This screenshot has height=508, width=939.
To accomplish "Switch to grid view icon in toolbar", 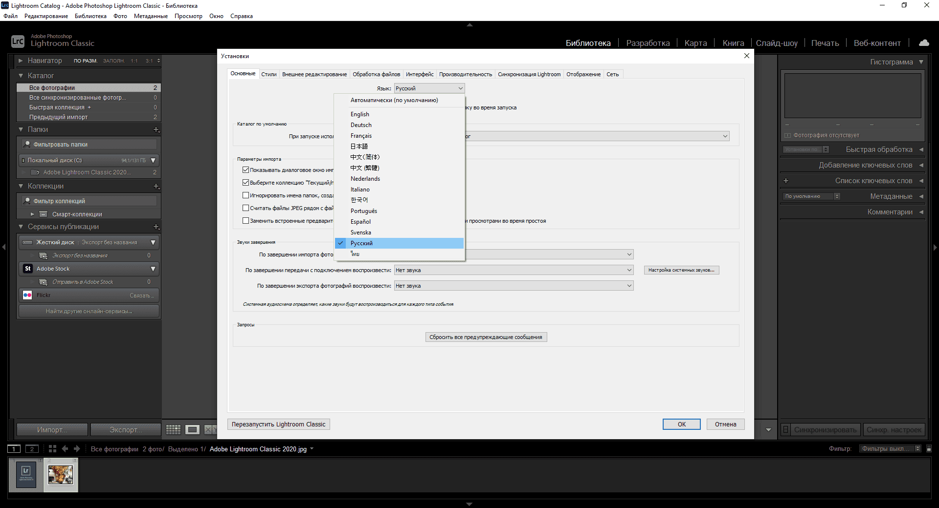I will [173, 430].
